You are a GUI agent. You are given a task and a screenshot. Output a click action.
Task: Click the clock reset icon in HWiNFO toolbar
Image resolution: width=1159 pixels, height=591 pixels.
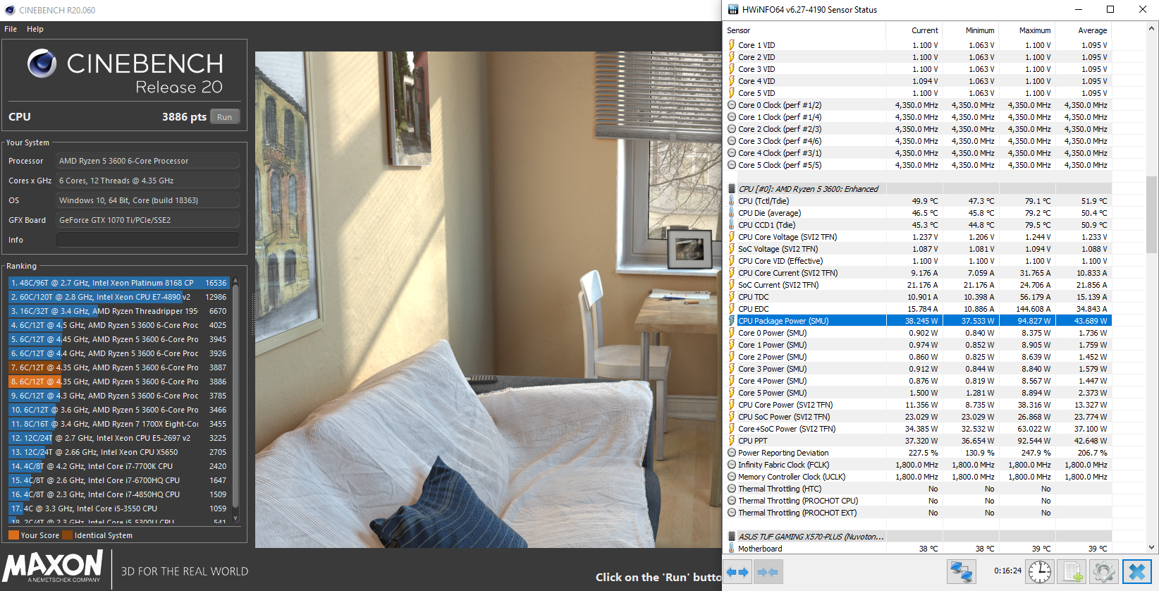pos(1040,572)
